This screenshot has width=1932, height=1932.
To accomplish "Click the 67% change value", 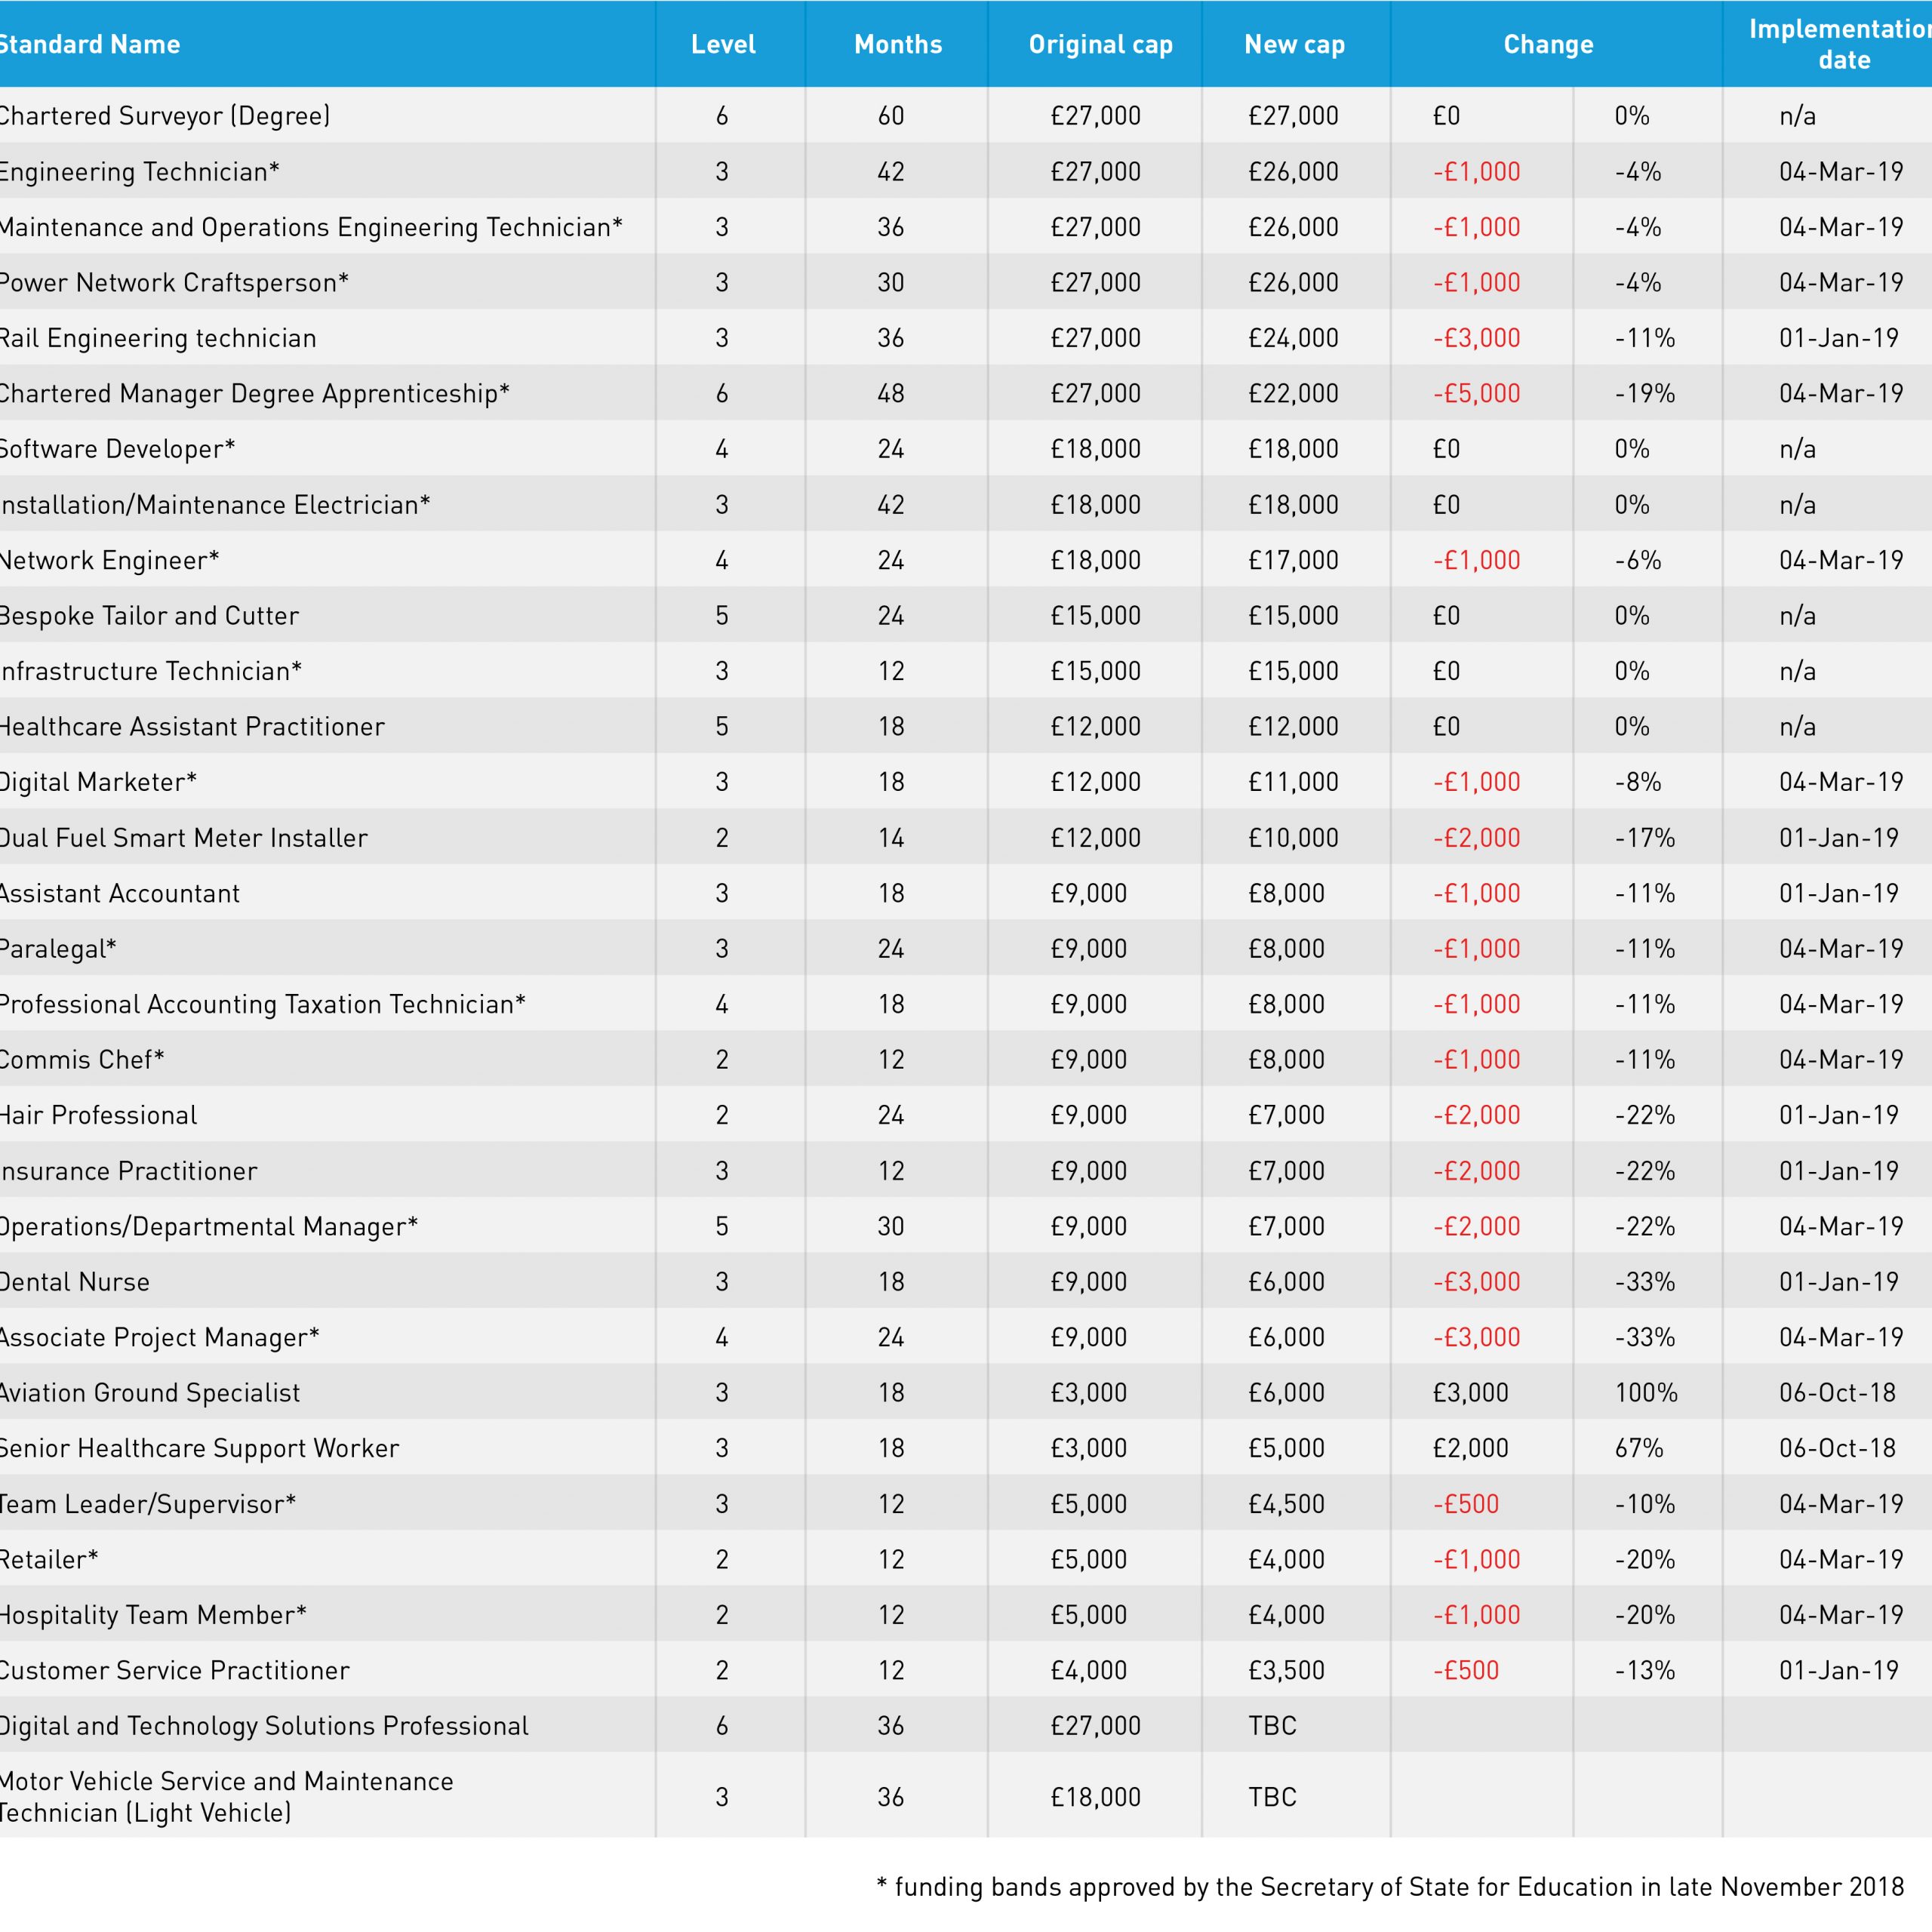I will coord(1639,1449).
